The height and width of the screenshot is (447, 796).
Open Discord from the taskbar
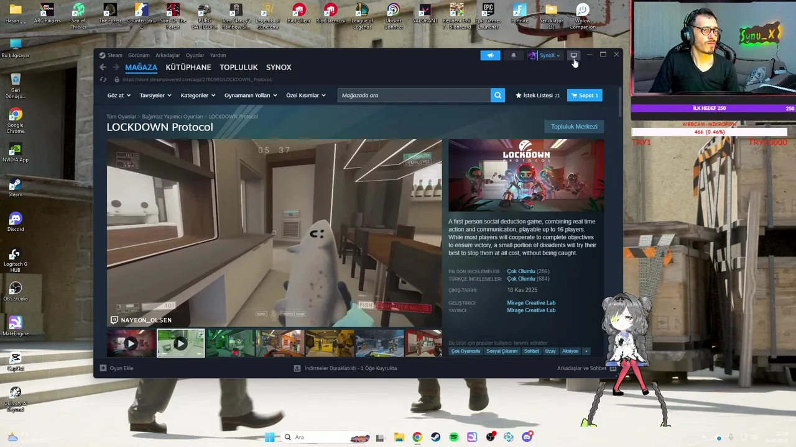click(527, 437)
